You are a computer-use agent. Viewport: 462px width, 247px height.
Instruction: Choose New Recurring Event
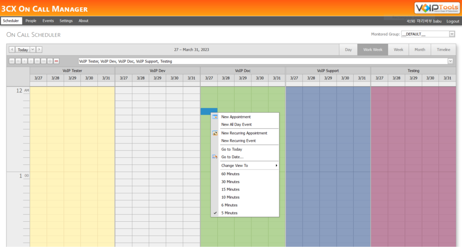(x=245, y=141)
